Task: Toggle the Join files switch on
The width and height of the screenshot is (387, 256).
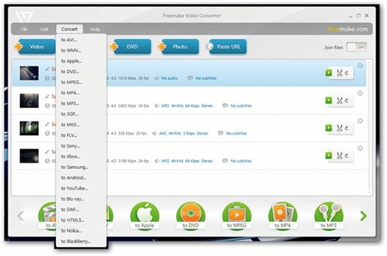Action: 356,48
